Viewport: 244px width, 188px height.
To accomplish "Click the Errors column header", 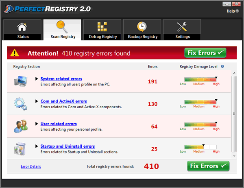I will click(152, 66).
